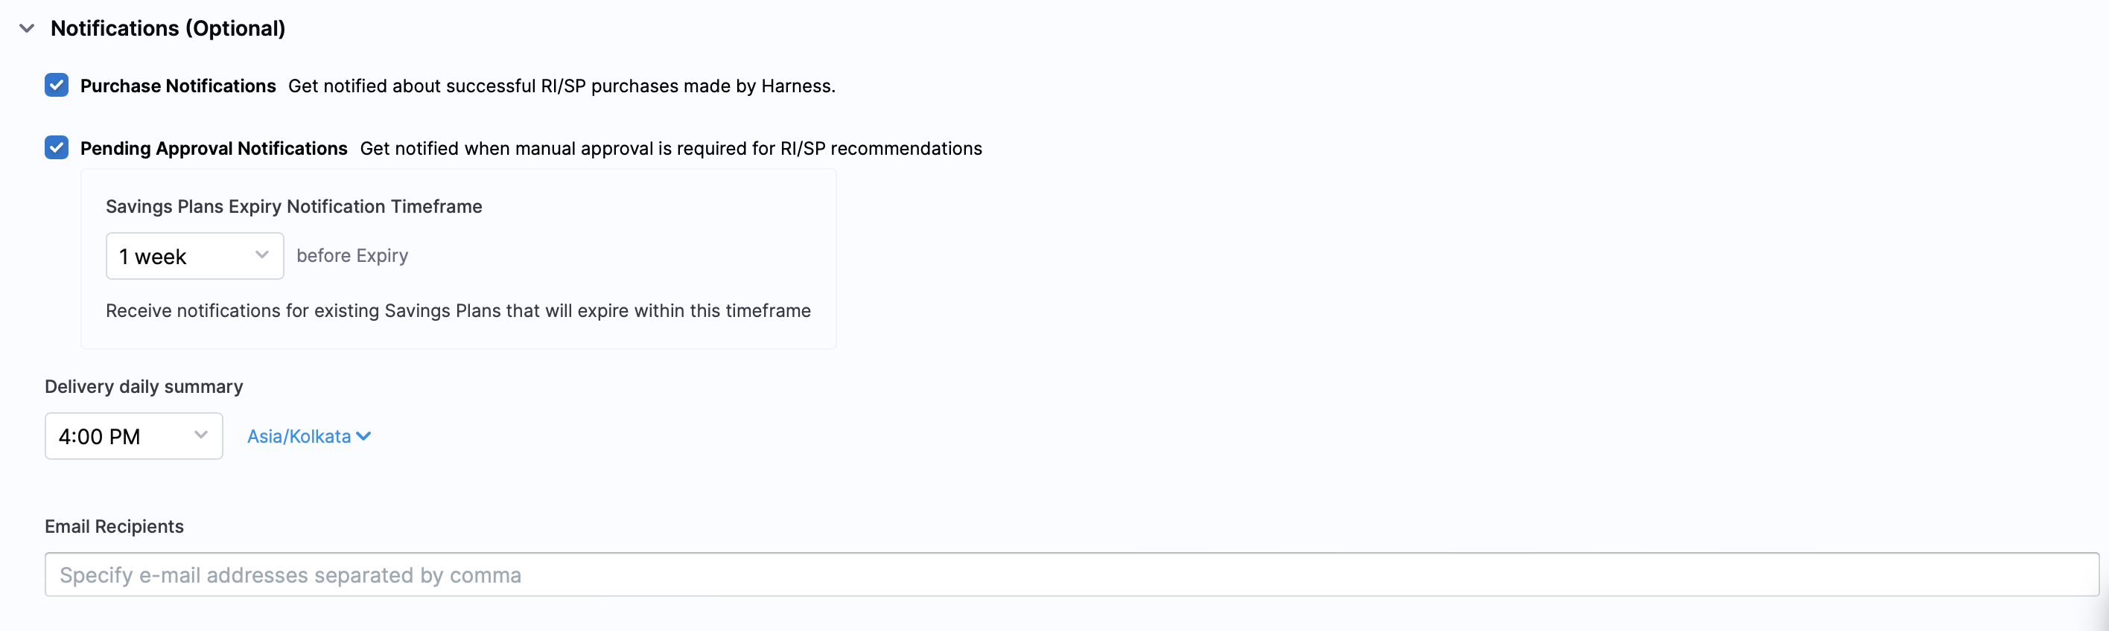Click the Receive notifications helper text
This screenshot has height=631, width=2109.
coord(458,311)
